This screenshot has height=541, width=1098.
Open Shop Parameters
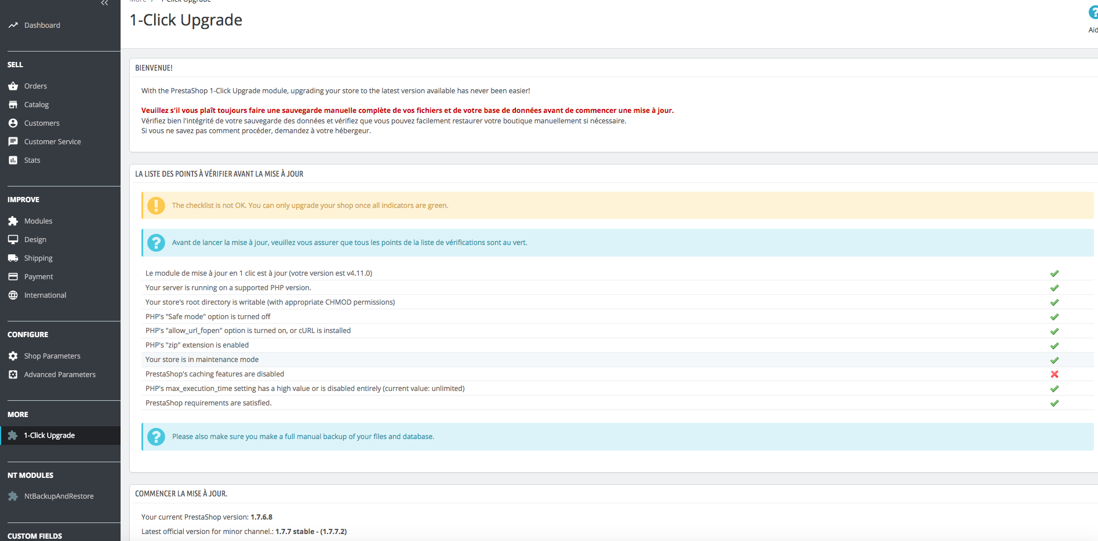click(52, 356)
